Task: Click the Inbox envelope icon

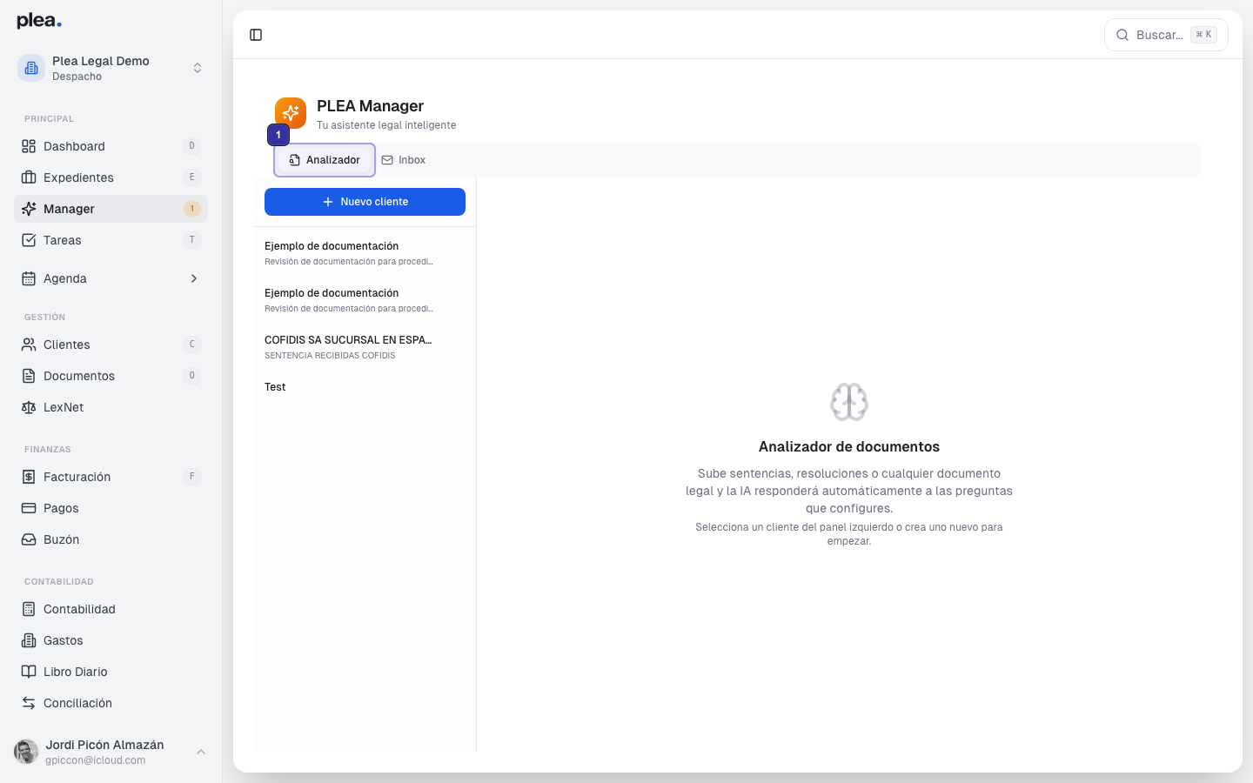Action: pyautogui.click(x=387, y=160)
